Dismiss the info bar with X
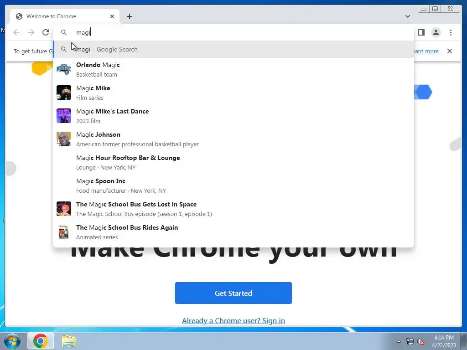This screenshot has height=350, width=467. tap(449, 51)
